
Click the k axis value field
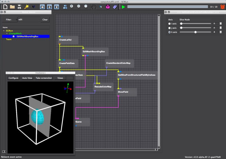pos(215,32)
